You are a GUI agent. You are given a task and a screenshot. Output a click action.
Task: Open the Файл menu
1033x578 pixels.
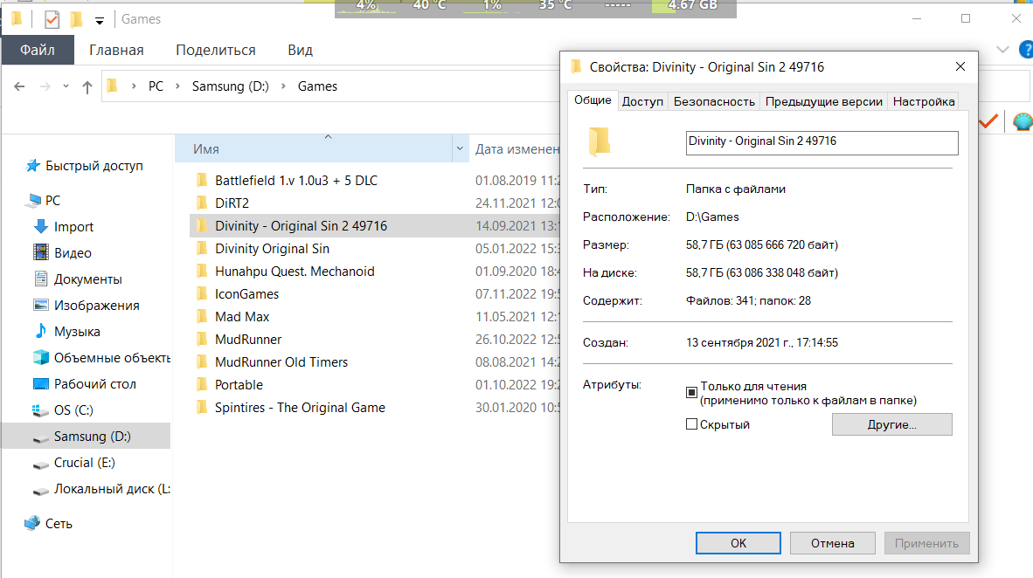click(38, 50)
